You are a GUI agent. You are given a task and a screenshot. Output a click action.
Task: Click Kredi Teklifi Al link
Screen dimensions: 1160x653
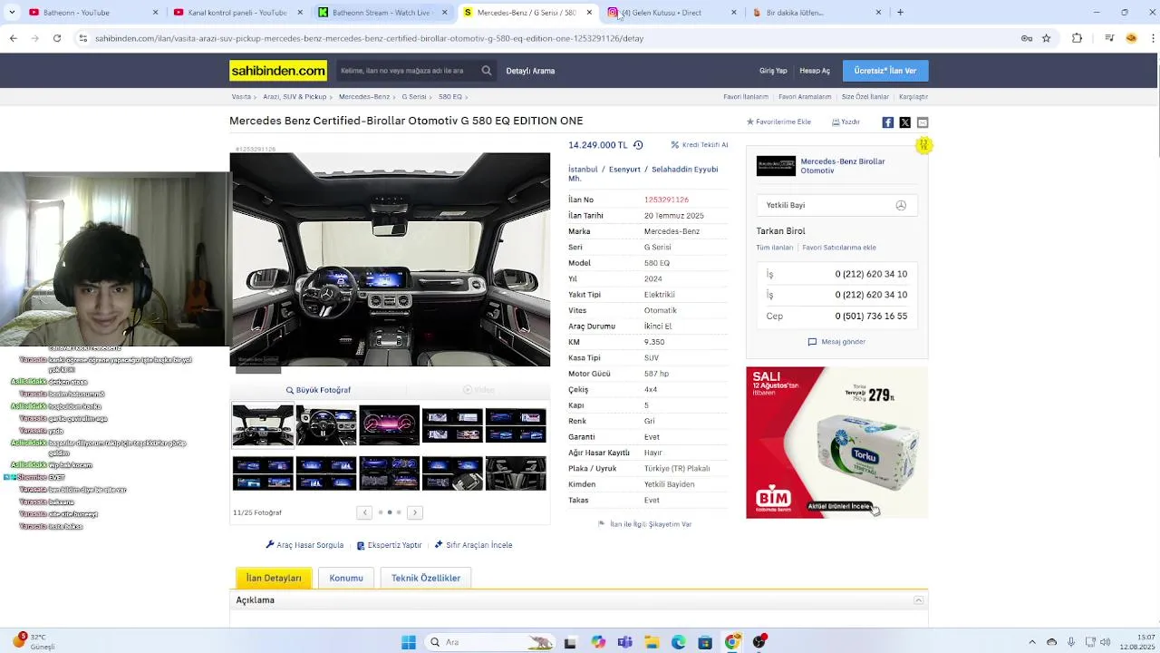click(x=700, y=145)
